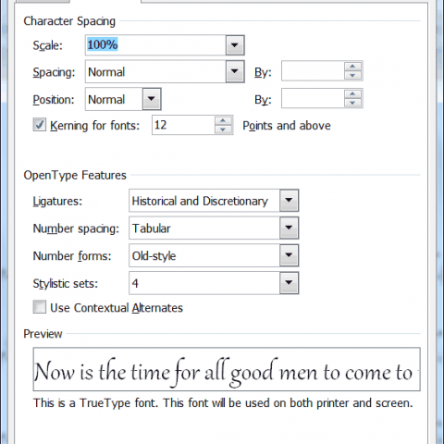Click the font preview text box
Viewport: 444px width, 444px height.
(x=227, y=369)
